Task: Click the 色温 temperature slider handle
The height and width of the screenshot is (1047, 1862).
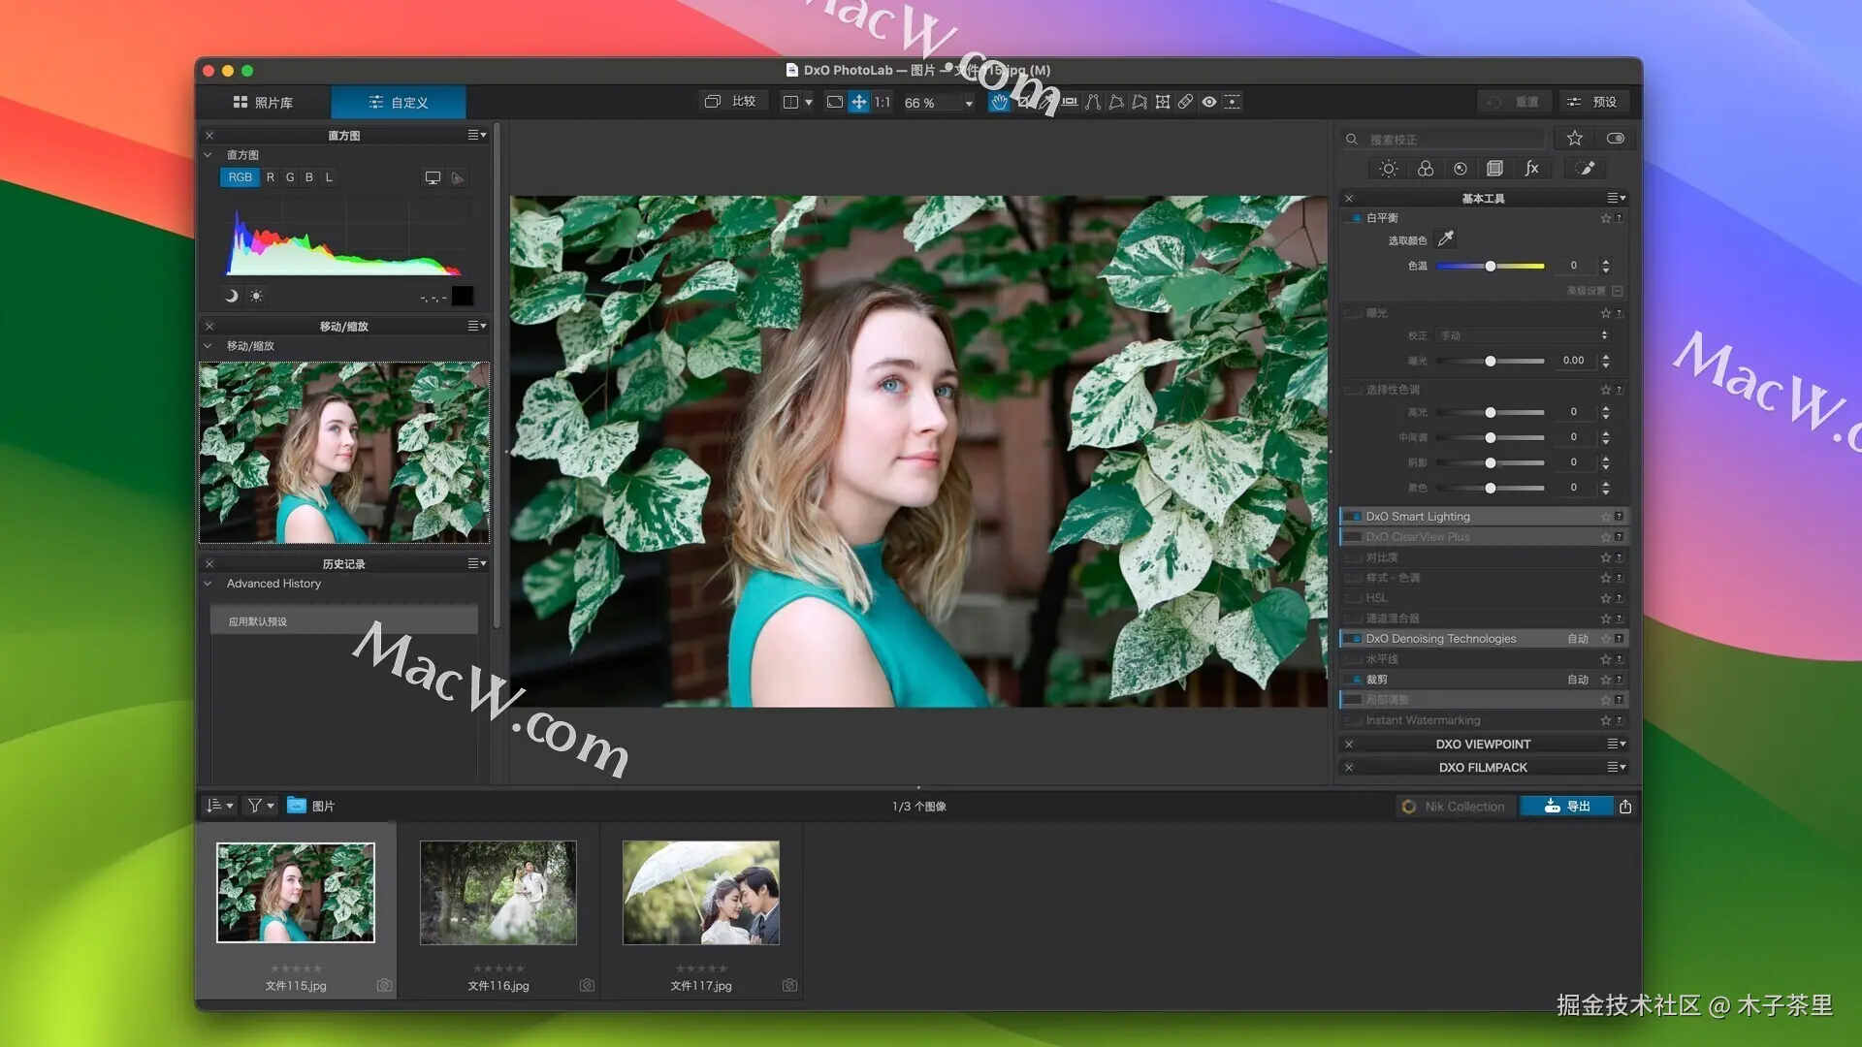Action: click(x=1491, y=266)
